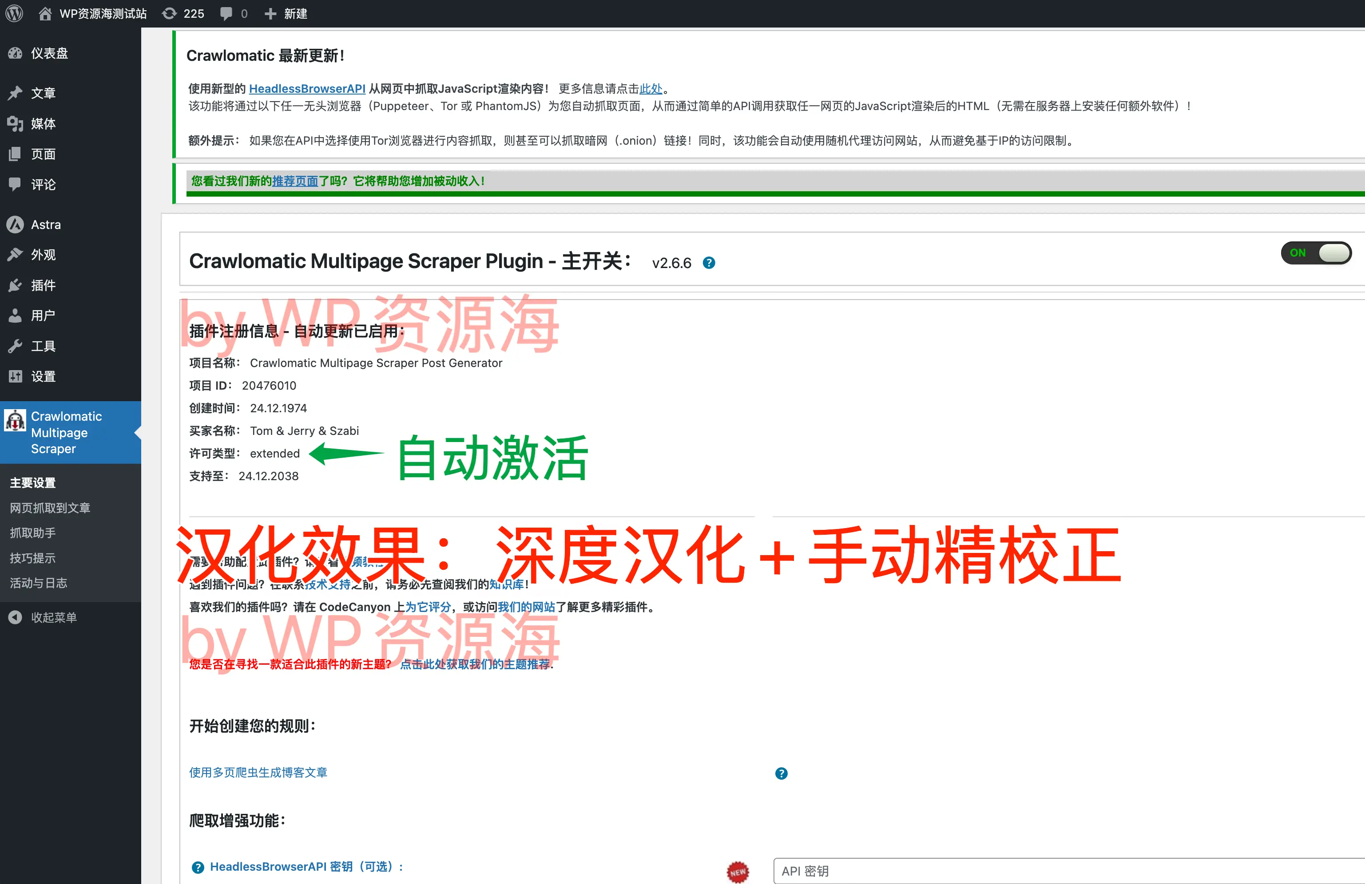This screenshot has height=884, width=1365.
Task: Click the red NEW badge icon
Action: point(738,872)
